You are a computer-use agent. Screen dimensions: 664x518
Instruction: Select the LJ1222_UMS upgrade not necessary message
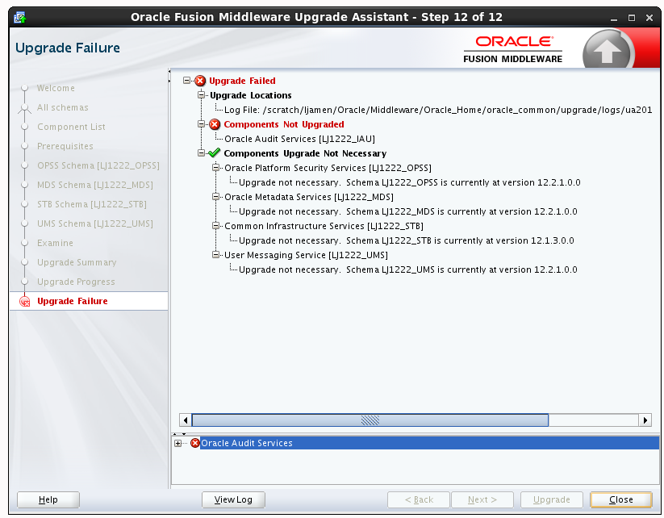pyautogui.click(x=407, y=269)
